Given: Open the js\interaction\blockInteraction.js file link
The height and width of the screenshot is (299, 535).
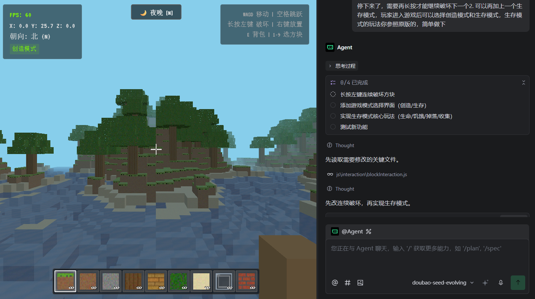Looking at the screenshot, I should (372, 174).
